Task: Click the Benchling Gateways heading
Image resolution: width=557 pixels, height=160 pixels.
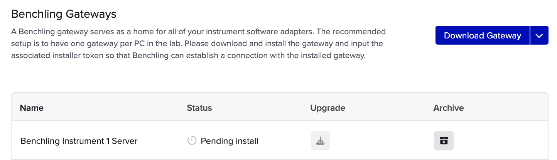Action: (x=64, y=14)
